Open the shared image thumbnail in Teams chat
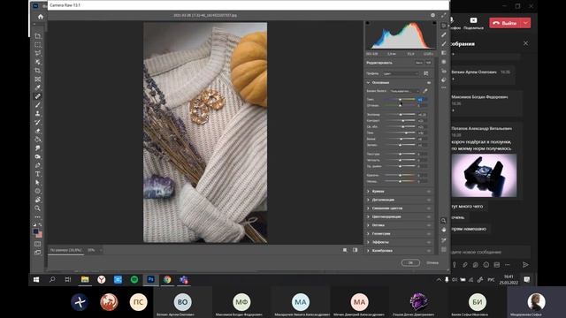Image resolution: width=566 pixels, height=318 pixels. pyautogui.click(x=484, y=176)
